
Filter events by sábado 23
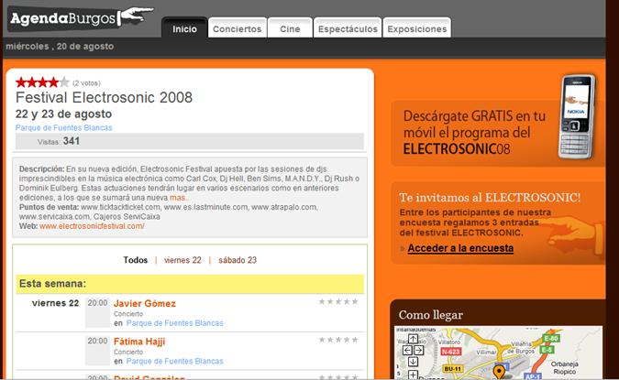(238, 260)
